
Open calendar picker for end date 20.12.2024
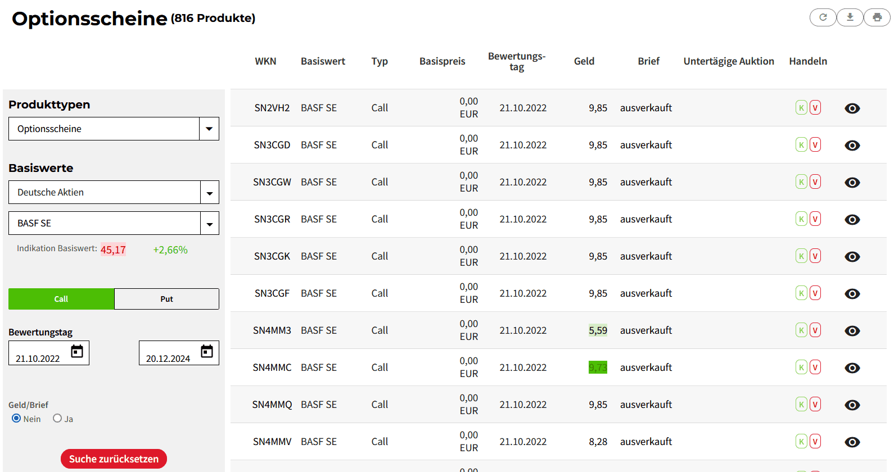tap(207, 351)
